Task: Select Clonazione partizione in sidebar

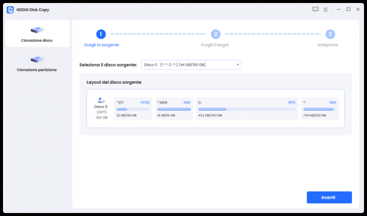Action: tap(37, 63)
